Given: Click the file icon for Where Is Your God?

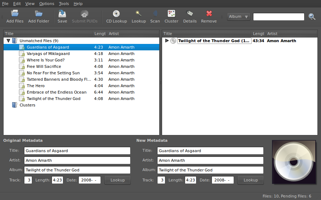Looking at the screenshot, I should click(22, 60).
